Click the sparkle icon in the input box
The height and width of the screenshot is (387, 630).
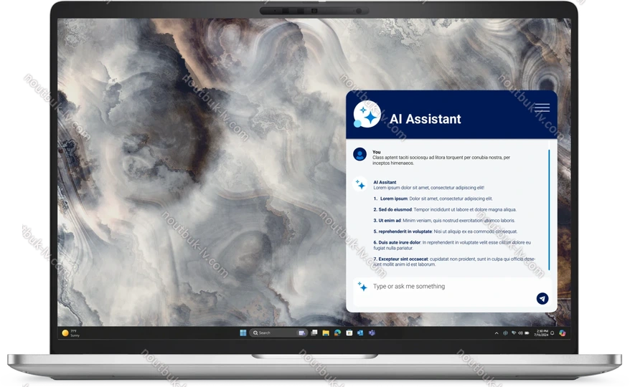pos(362,287)
